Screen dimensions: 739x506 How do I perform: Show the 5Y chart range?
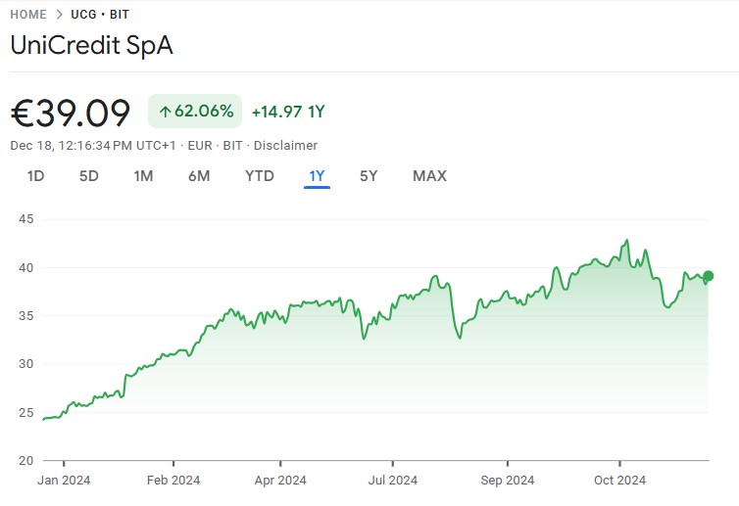coord(369,176)
